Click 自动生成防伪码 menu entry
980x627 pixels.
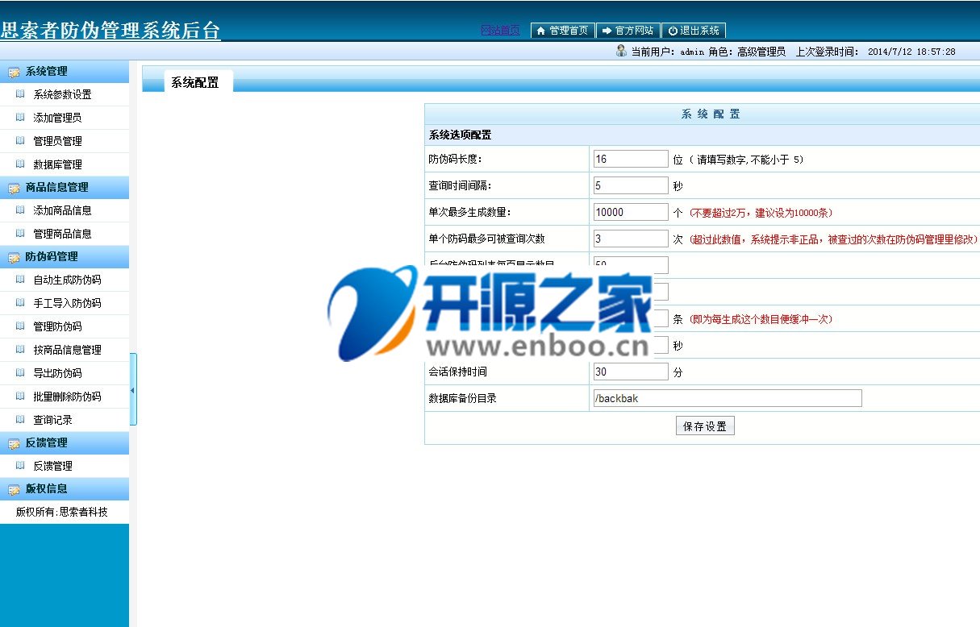[x=67, y=280]
